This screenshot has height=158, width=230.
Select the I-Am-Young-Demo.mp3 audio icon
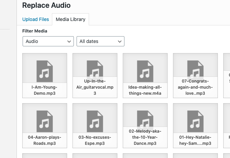tap(45, 71)
